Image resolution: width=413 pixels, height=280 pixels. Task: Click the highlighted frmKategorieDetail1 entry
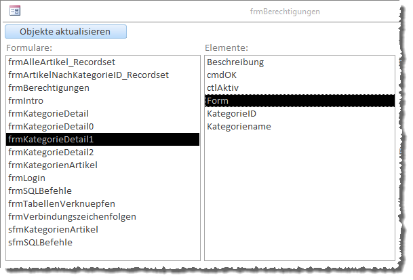pos(51,139)
